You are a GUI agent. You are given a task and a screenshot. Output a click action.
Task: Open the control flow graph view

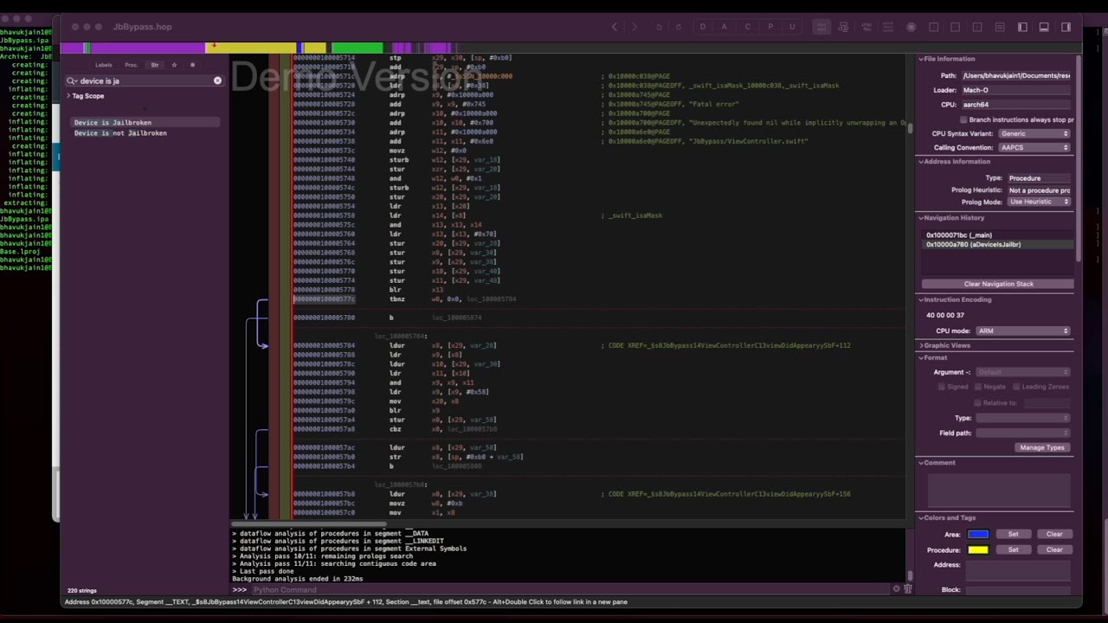(844, 27)
